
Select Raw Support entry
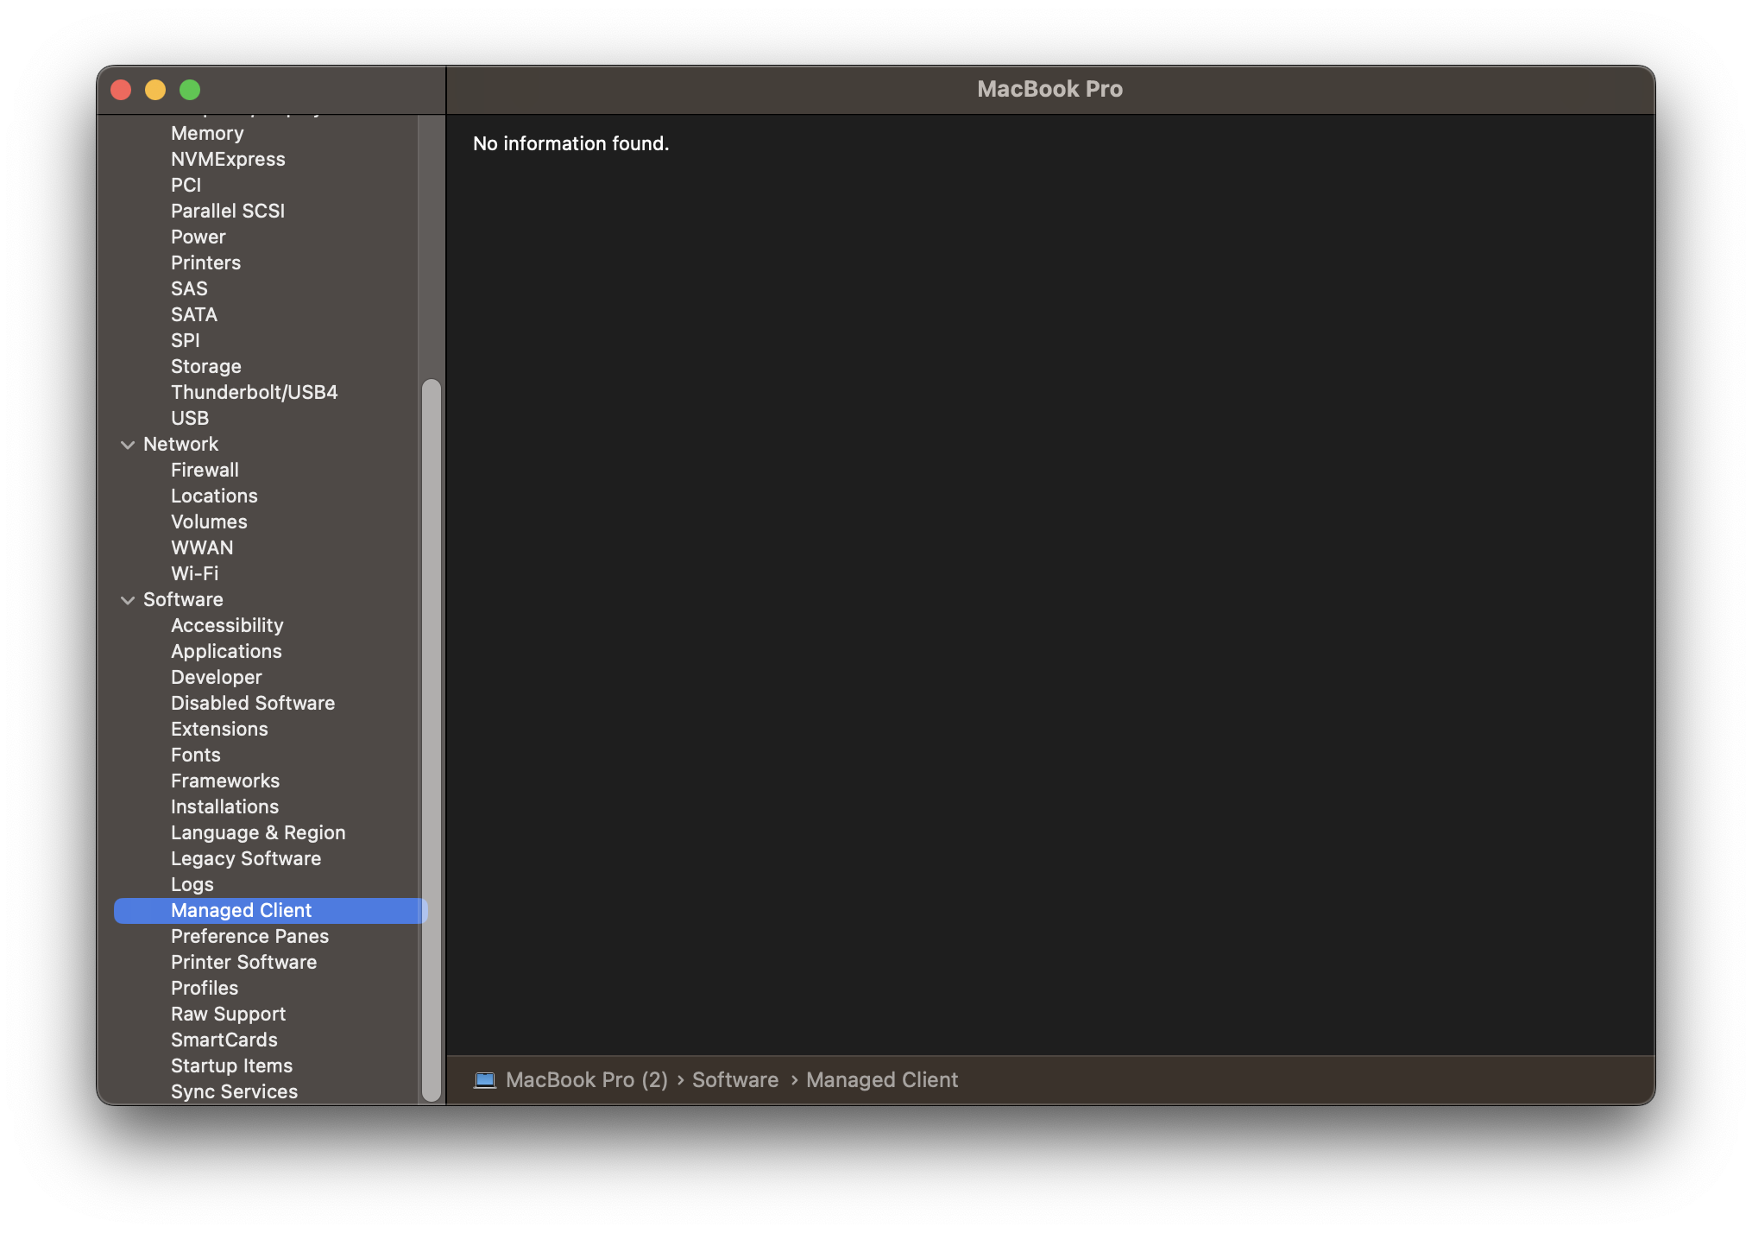(228, 1015)
